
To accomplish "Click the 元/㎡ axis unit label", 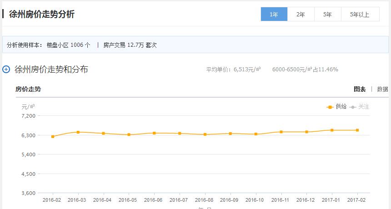I will coord(28,107).
